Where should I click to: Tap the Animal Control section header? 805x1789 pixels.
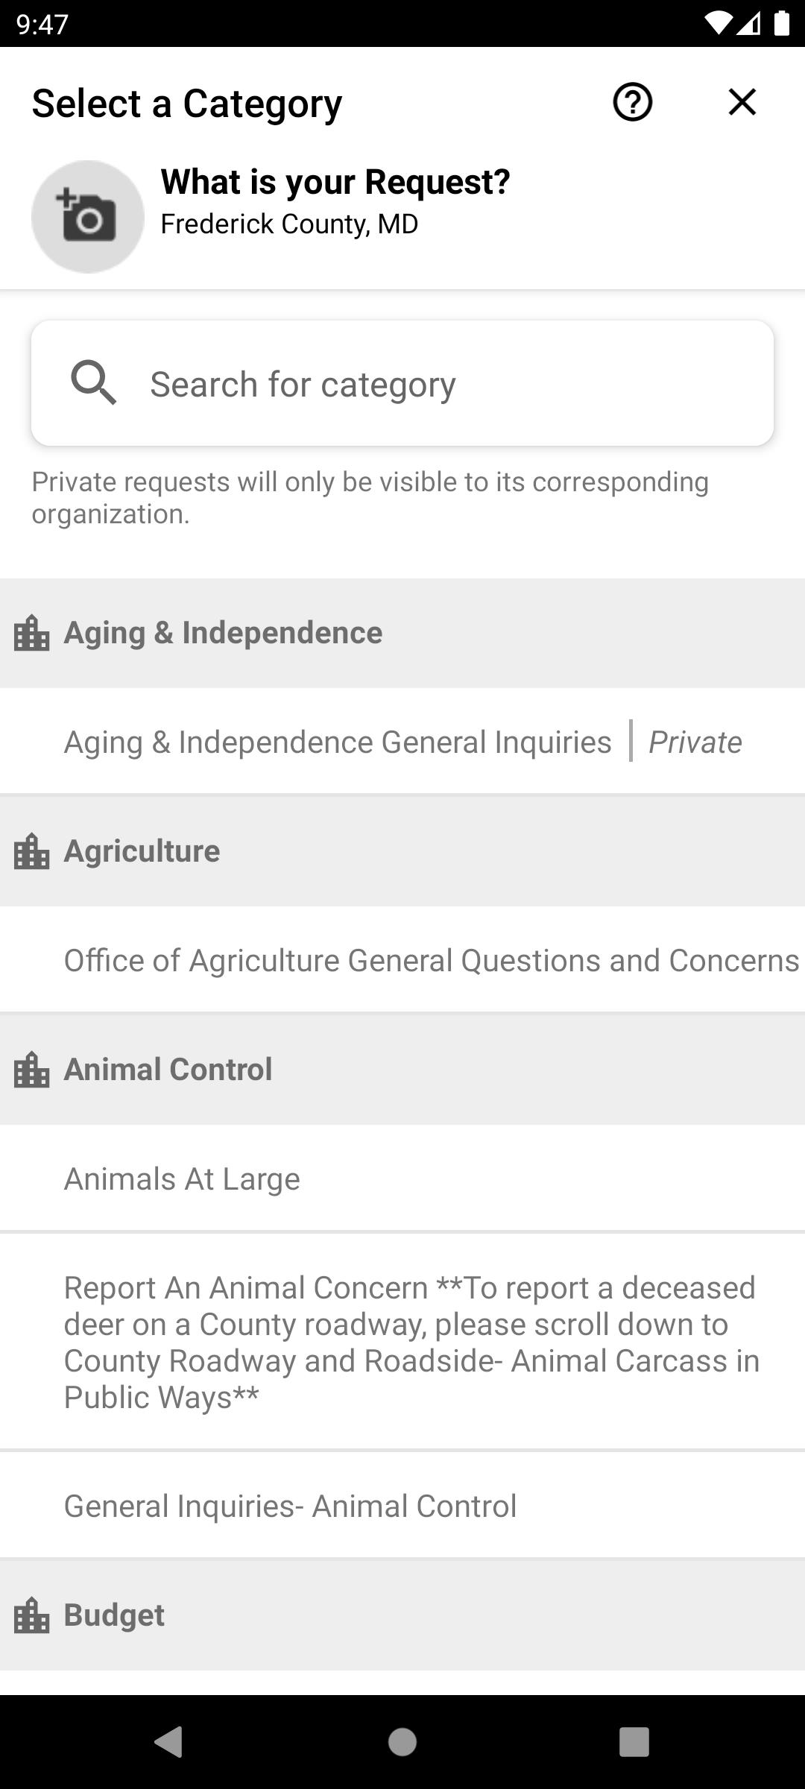click(x=168, y=1070)
